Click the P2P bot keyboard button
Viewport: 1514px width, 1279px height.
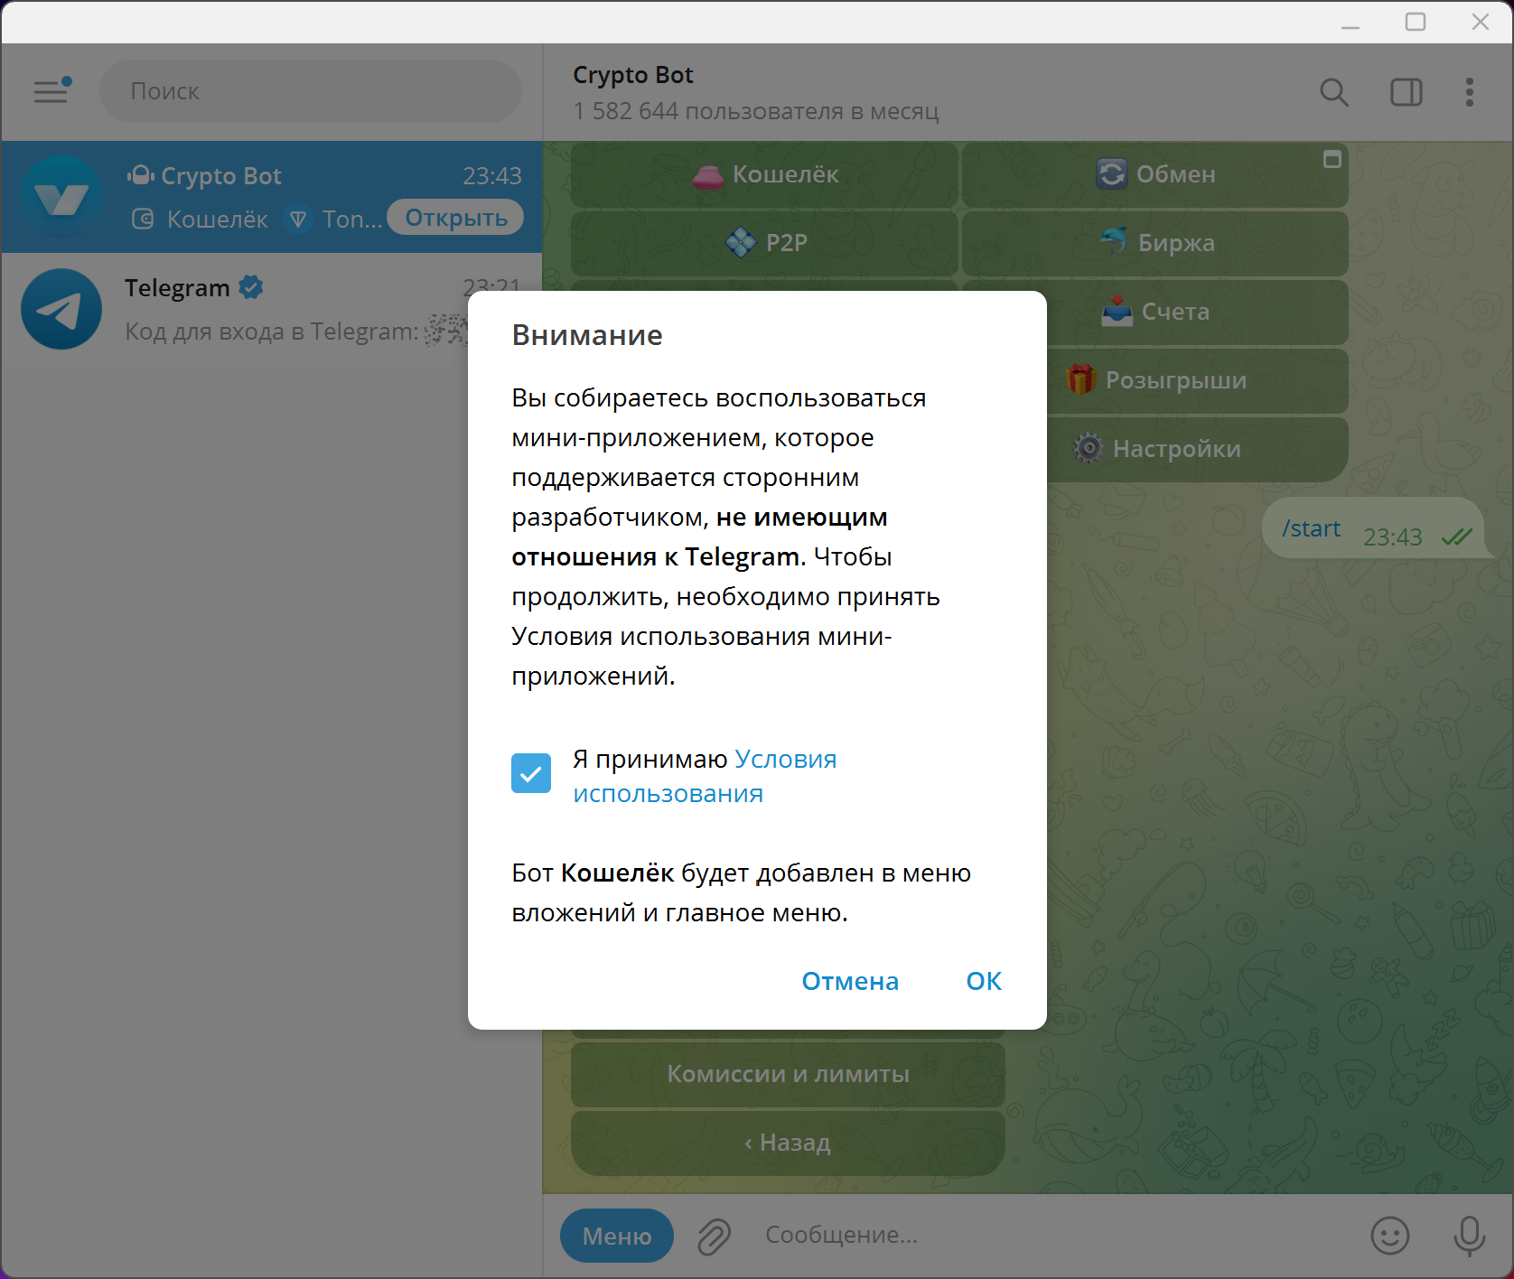coord(764,243)
